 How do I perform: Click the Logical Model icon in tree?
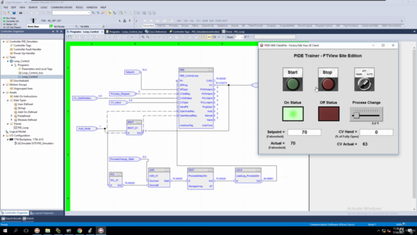tap(7, 132)
